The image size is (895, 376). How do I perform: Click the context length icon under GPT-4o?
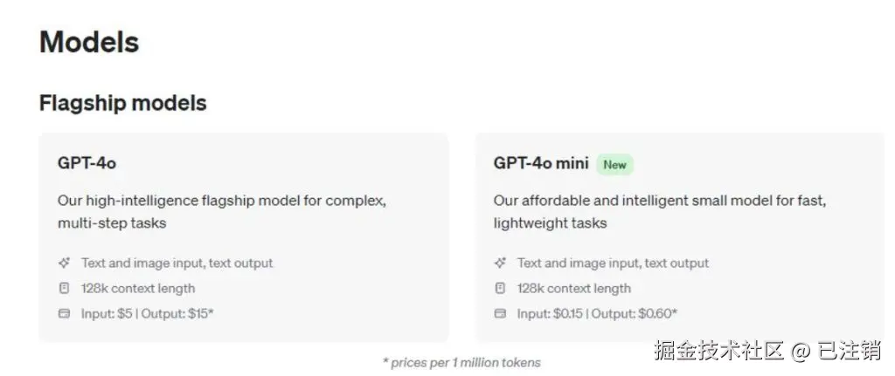[x=64, y=288]
